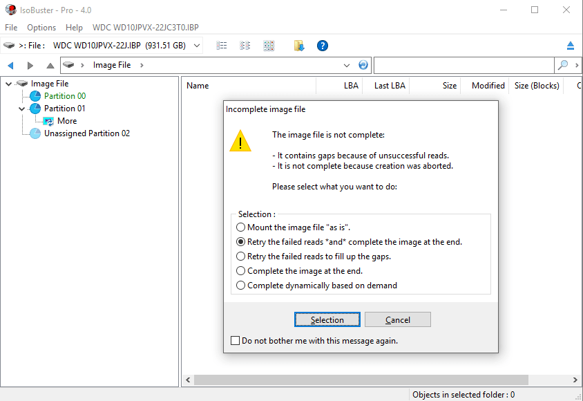583x401 pixels.
Task: Select Partition 01 in the tree
Action: coord(65,109)
